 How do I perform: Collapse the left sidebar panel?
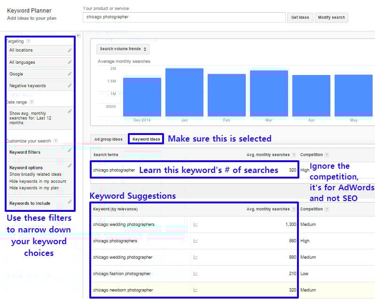[78, 36]
